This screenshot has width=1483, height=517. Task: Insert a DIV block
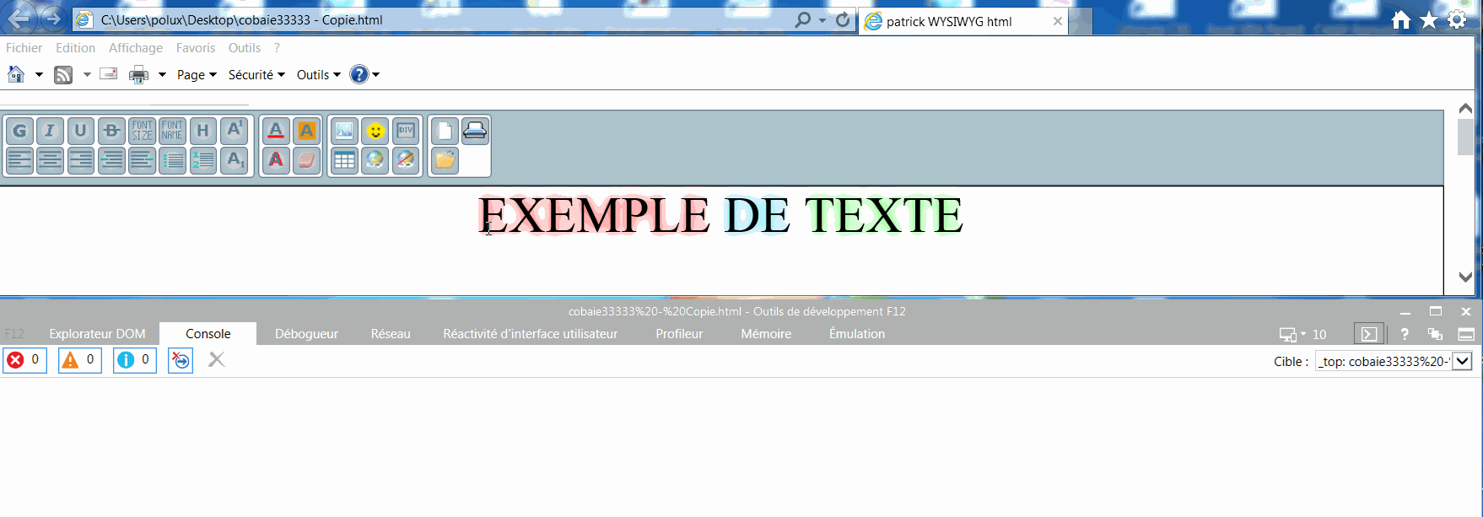[406, 131]
